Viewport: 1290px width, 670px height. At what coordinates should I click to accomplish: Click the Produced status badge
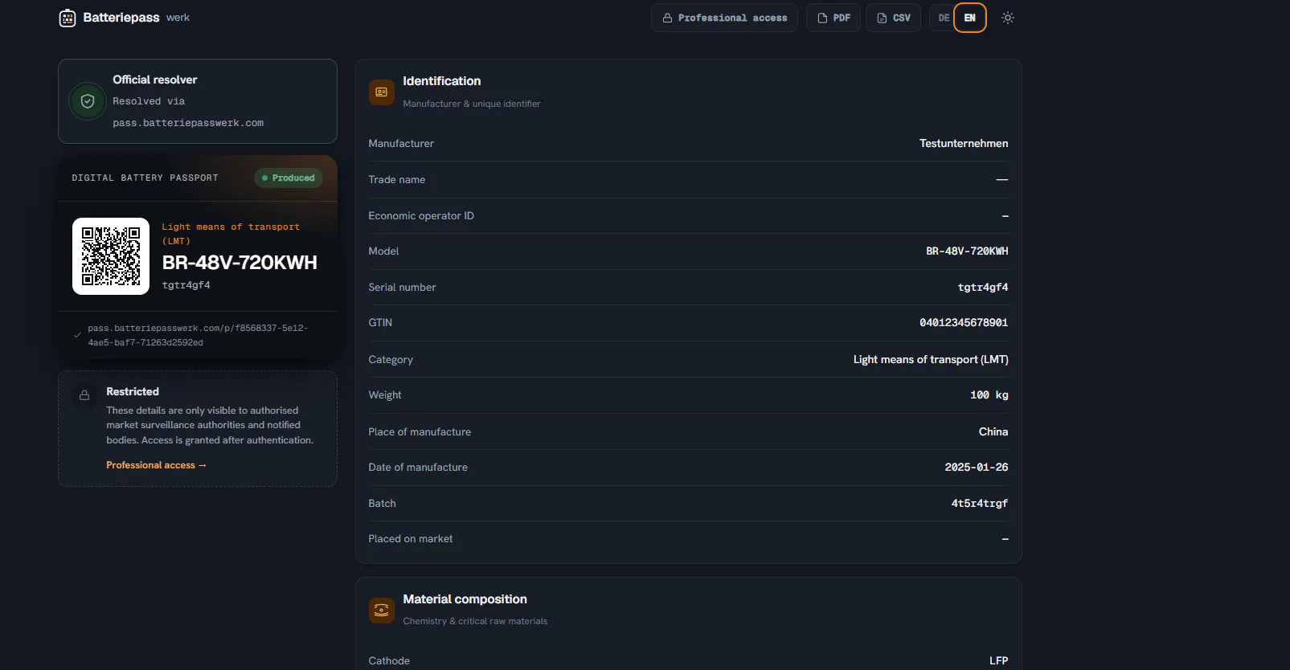click(289, 178)
